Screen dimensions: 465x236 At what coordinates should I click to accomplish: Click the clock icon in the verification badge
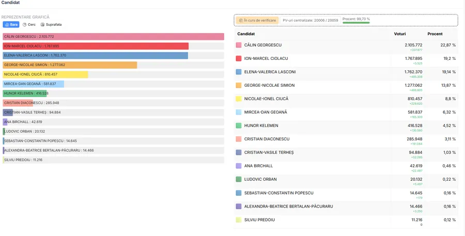pyautogui.click(x=240, y=20)
